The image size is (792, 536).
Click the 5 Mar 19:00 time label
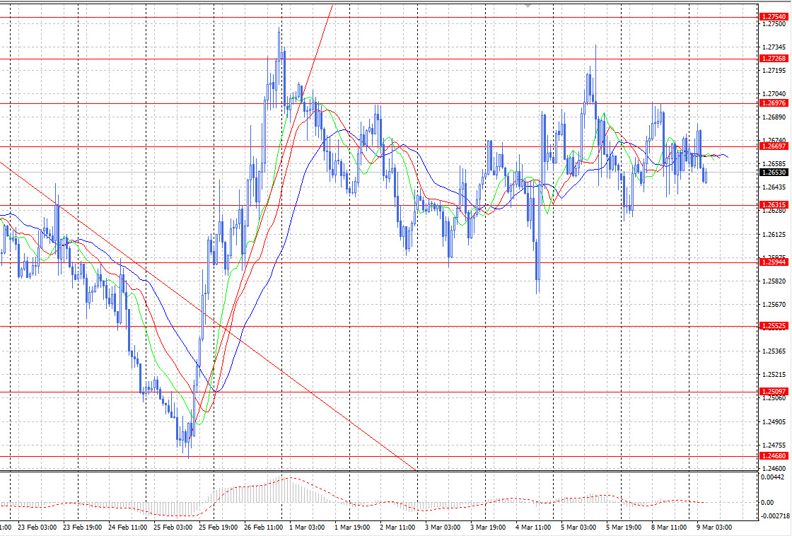(624, 528)
